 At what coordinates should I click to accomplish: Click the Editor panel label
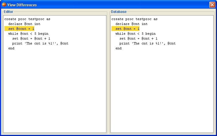point(9,12)
